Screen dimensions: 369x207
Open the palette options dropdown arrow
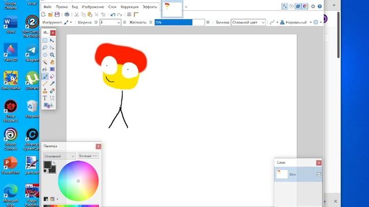pos(57,200)
